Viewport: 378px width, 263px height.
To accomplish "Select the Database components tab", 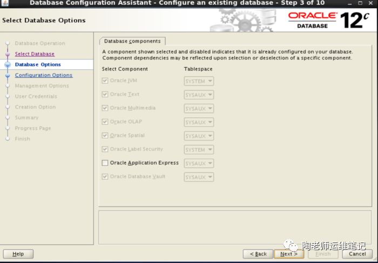I will click(x=132, y=41).
